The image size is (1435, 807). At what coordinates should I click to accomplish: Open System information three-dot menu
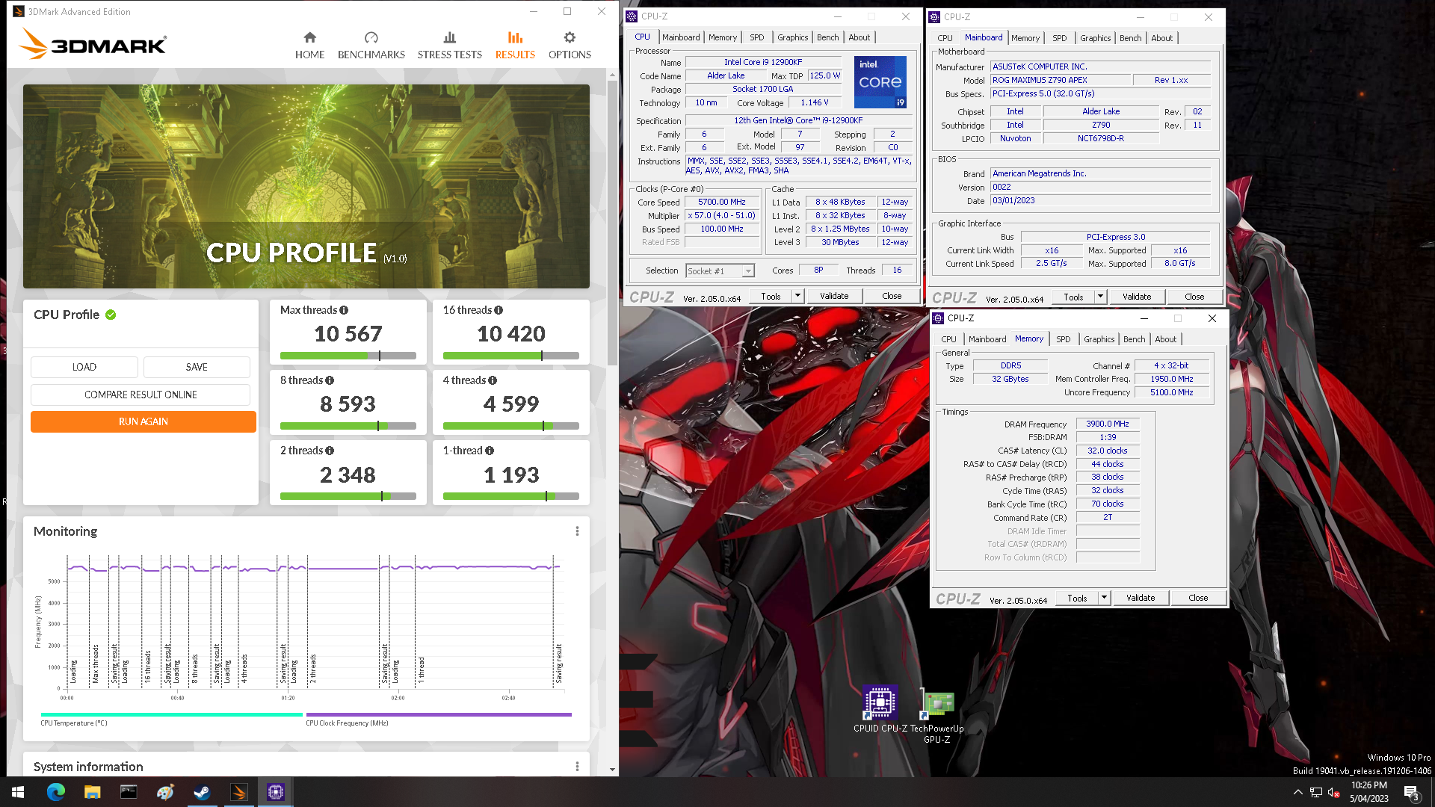pyautogui.click(x=577, y=767)
